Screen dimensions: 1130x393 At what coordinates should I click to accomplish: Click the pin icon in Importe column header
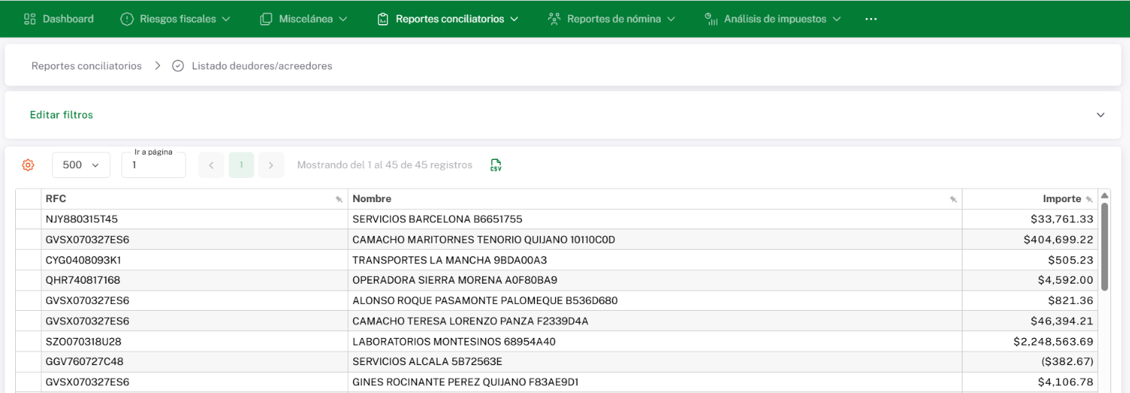(x=1089, y=199)
